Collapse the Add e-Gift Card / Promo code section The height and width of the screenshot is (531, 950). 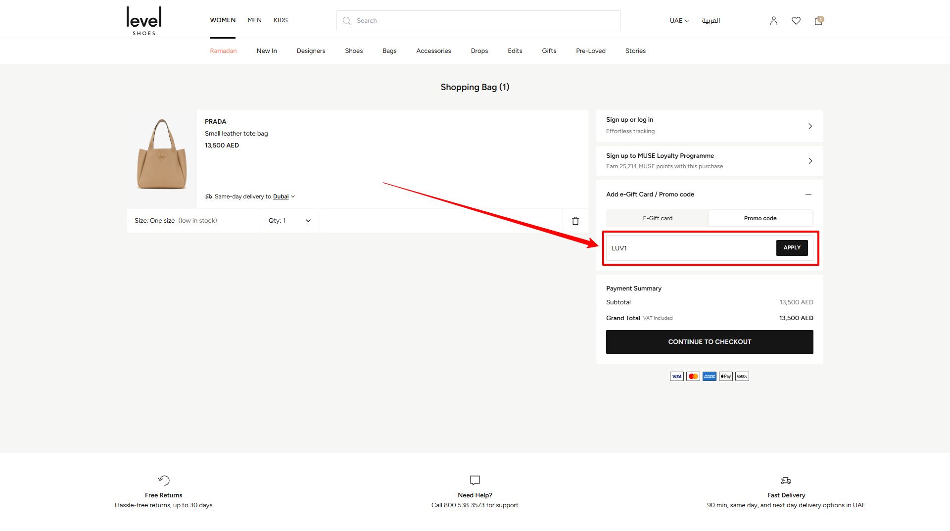click(808, 194)
